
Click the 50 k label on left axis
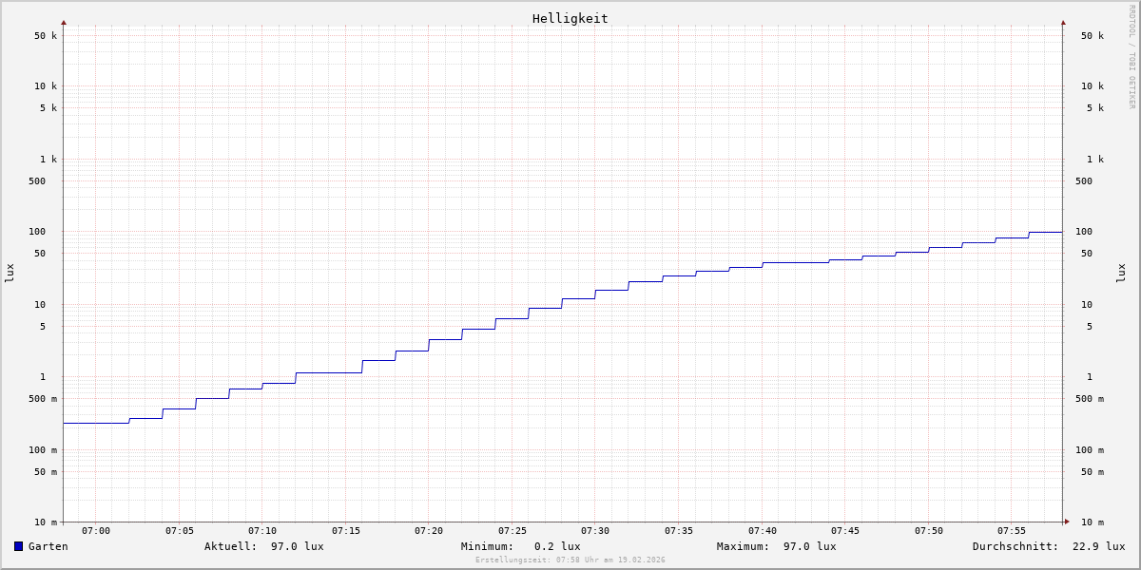(46, 36)
